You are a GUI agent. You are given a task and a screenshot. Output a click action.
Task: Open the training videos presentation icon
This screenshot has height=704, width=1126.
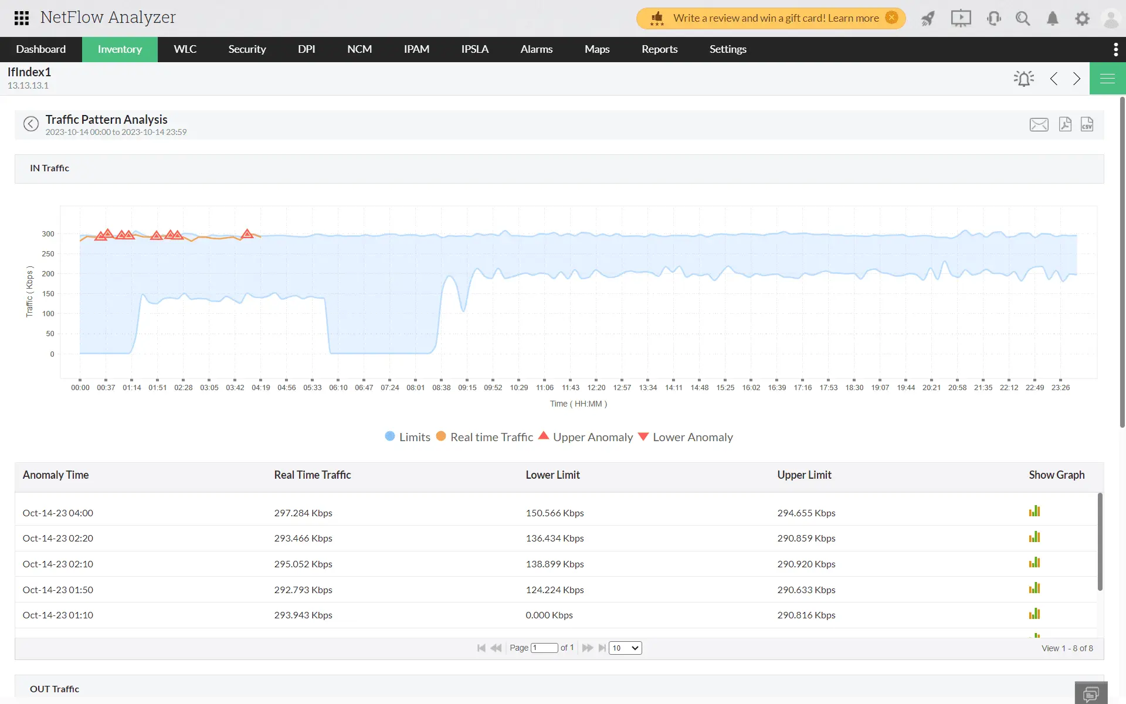point(961,18)
